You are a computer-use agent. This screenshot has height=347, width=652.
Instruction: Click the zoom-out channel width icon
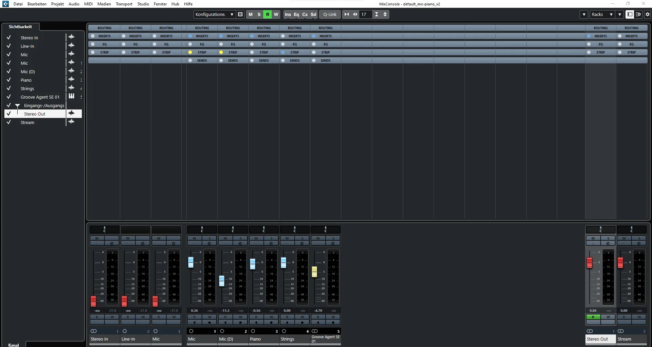pyautogui.click(x=347, y=14)
